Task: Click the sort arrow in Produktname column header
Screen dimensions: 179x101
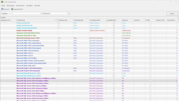Action: [x=55, y=20]
